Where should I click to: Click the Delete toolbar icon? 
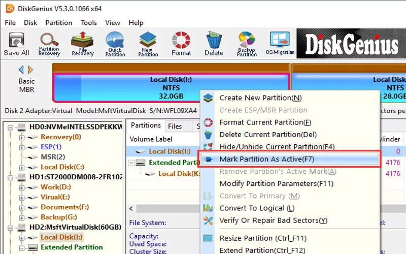(x=214, y=44)
